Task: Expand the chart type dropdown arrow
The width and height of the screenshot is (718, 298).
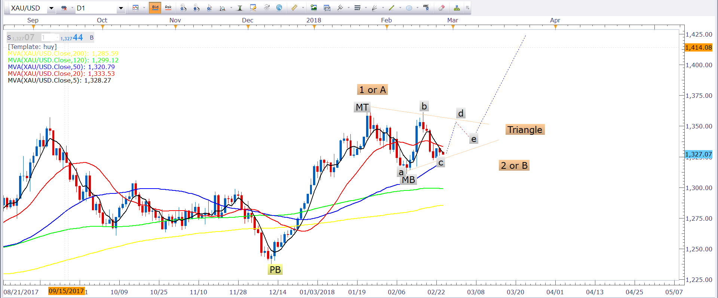Action: tap(144, 8)
